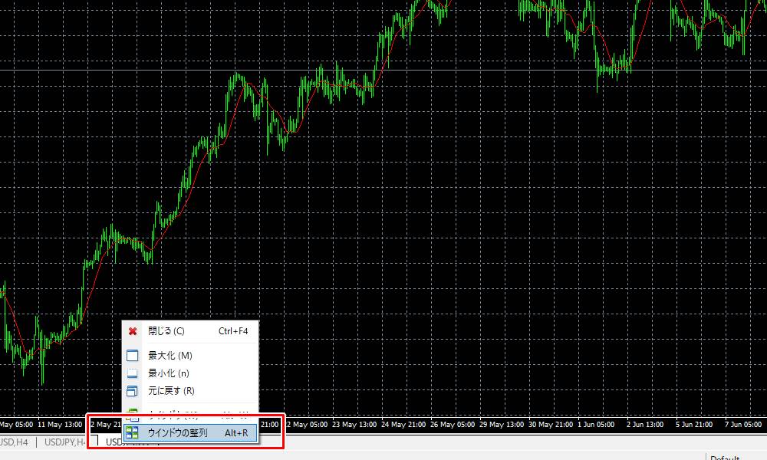Click the minimize icon beside 最小化
The image size is (767, 460).
(132, 373)
